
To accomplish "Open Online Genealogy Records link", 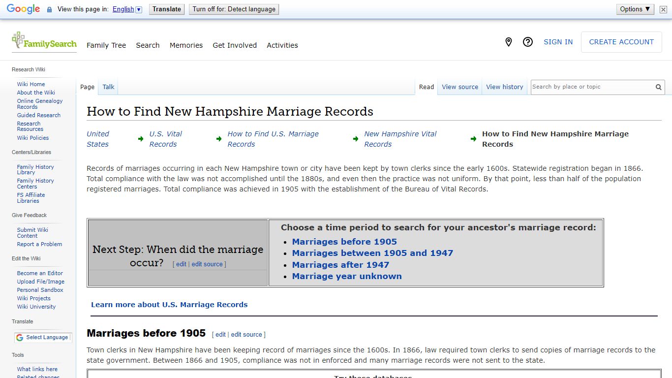I will tap(40, 104).
